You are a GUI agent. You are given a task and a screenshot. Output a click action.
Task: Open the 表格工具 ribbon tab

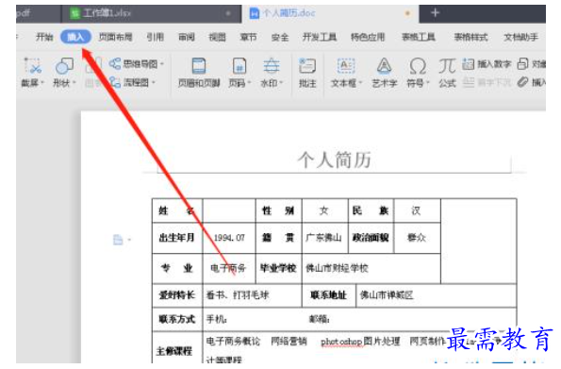(419, 37)
